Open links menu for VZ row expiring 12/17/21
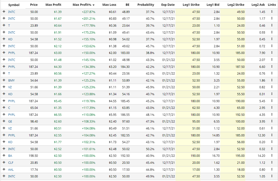This screenshot has width=278, height=181. click(x=271, y=128)
